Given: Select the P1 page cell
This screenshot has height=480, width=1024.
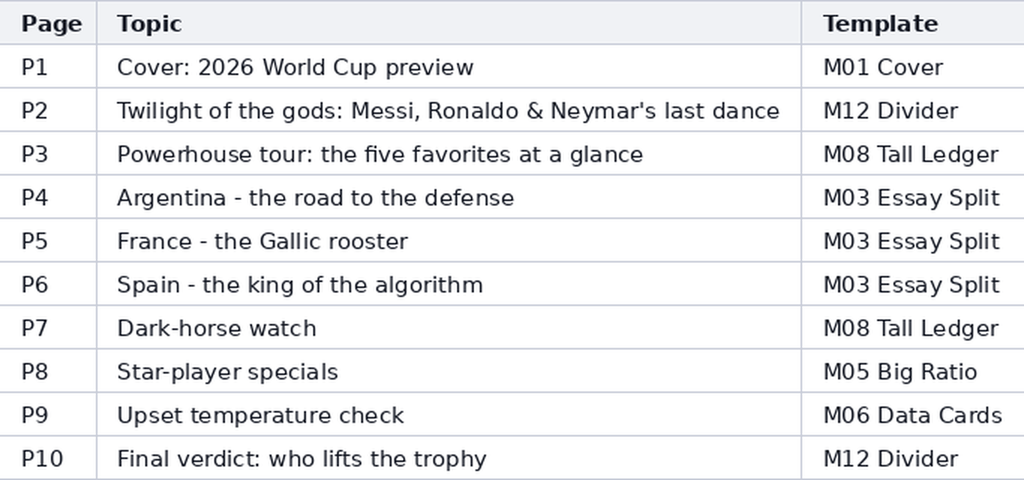Looking at the screenshot, I should 48,67.
